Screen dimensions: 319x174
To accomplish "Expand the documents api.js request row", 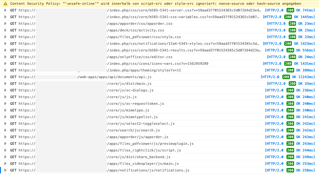I will point(5,77).
